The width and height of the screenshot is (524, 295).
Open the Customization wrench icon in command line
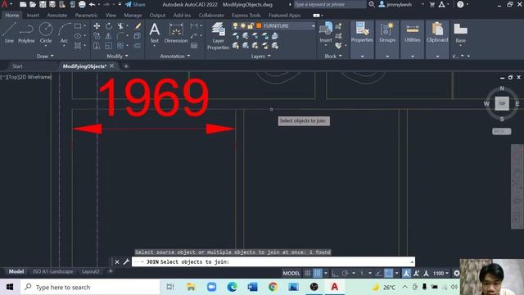(126, 261)
